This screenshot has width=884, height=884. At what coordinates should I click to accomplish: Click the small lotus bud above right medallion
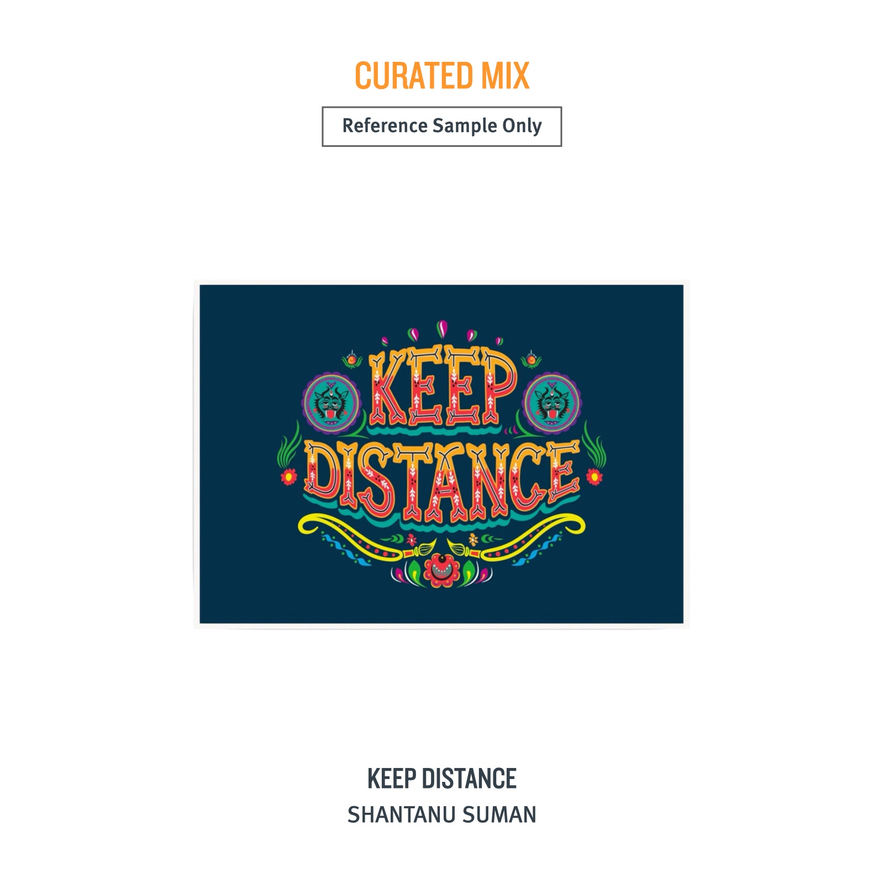532,360
